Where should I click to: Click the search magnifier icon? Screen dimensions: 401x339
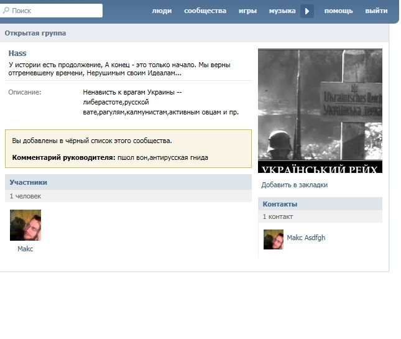click(x=6, y=10)
